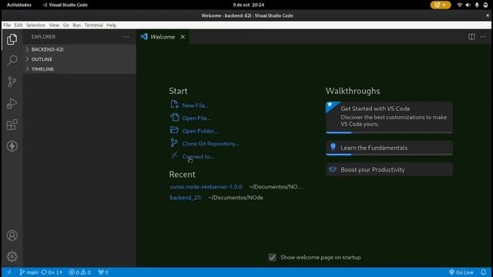Screen dimensions: 493x277
Task: Open the lightning bolt extension icon
Action: point(12,146)
